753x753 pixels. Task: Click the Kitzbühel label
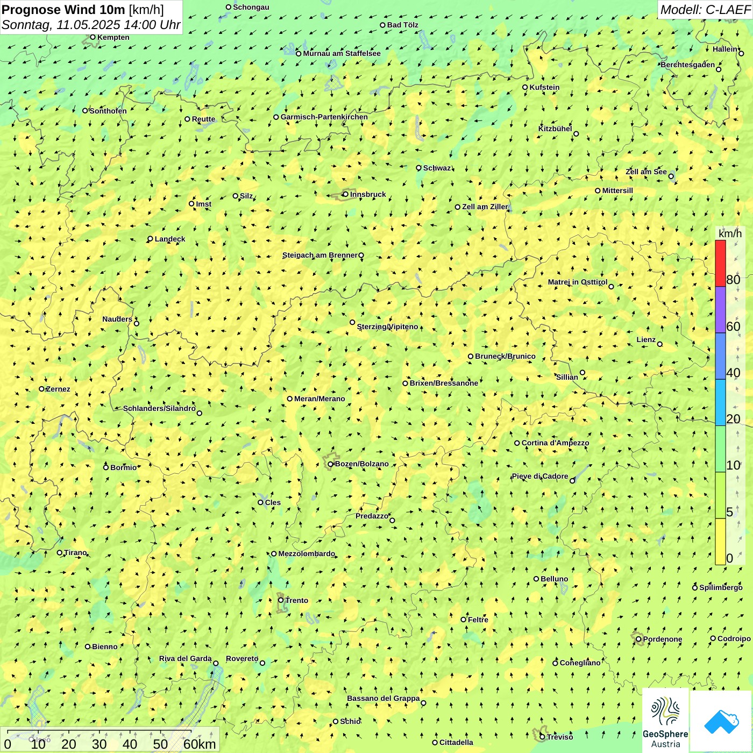click(555, 129)
